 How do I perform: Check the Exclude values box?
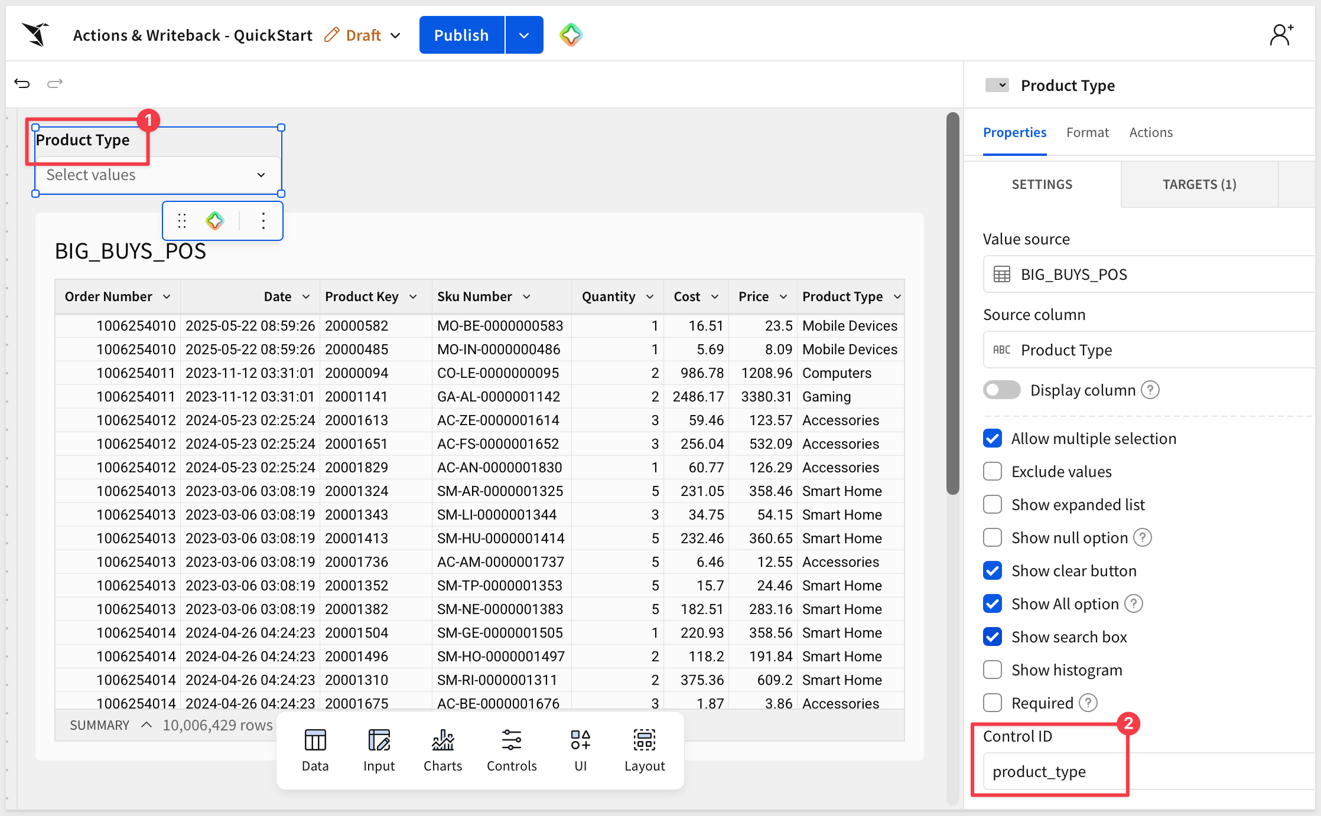click(993, 471)
